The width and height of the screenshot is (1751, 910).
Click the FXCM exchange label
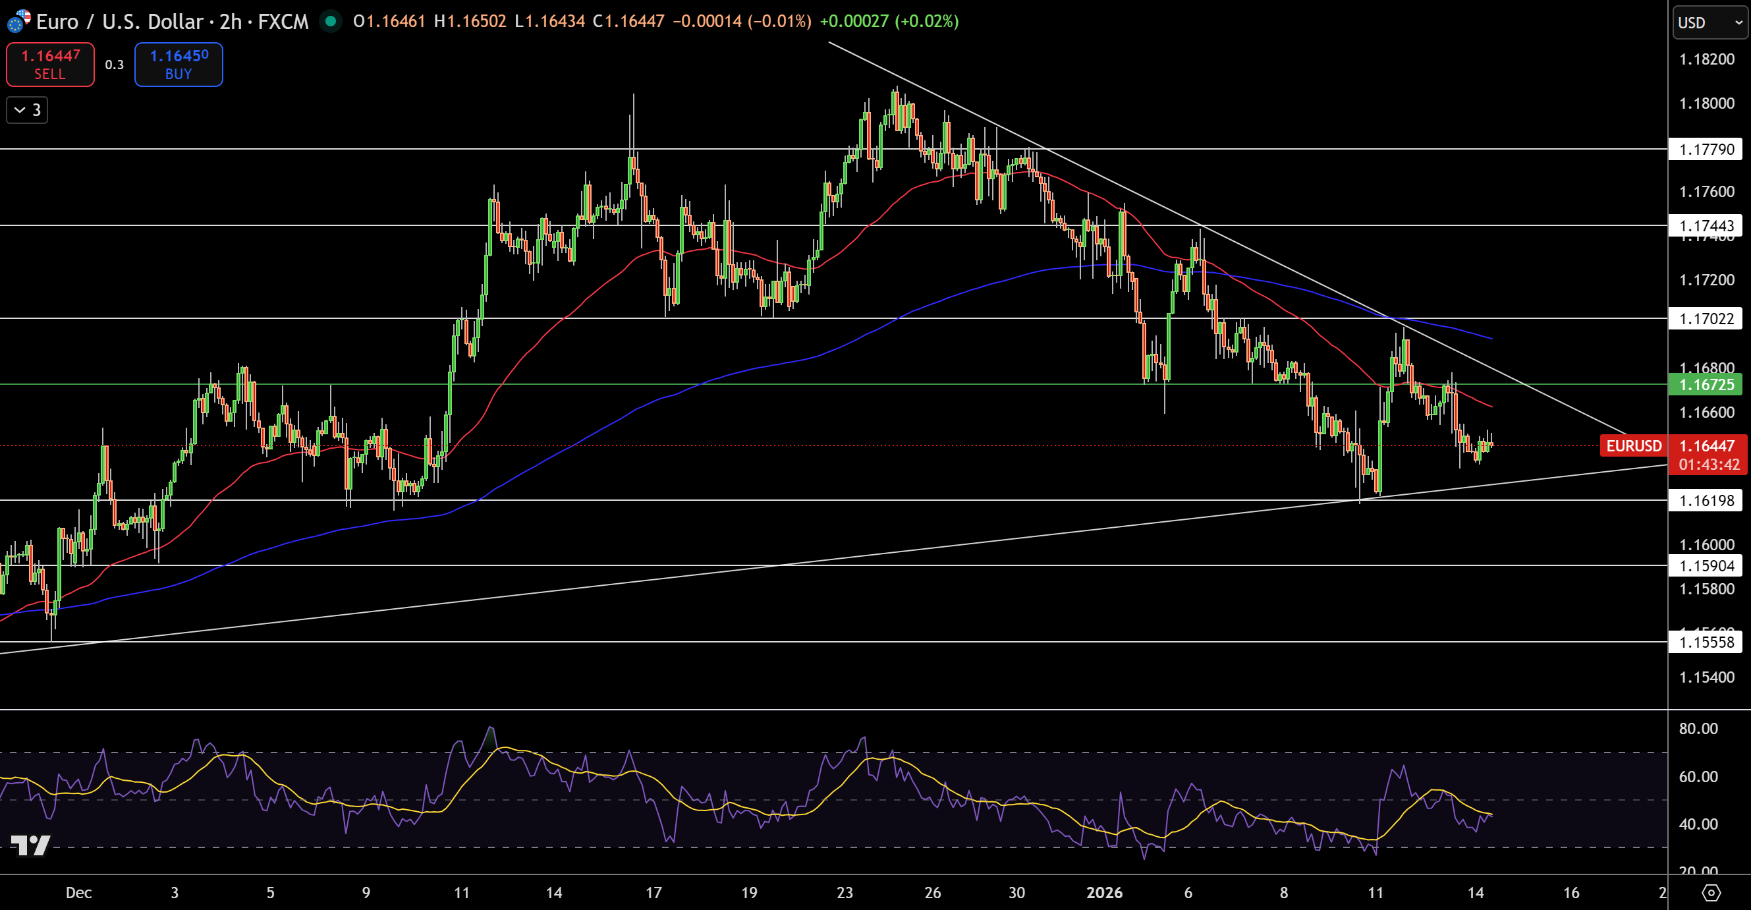click(283, 22)
